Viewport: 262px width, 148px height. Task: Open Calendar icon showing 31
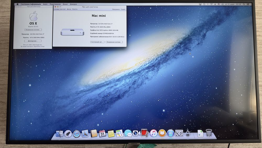click(102, 134)
